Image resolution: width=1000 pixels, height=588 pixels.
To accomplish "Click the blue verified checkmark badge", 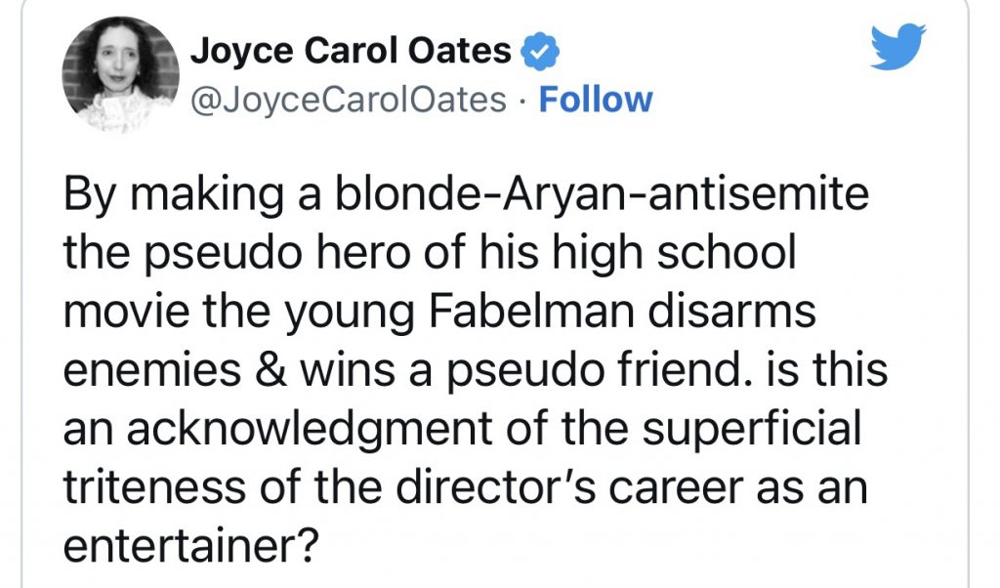I will [534, 52].
